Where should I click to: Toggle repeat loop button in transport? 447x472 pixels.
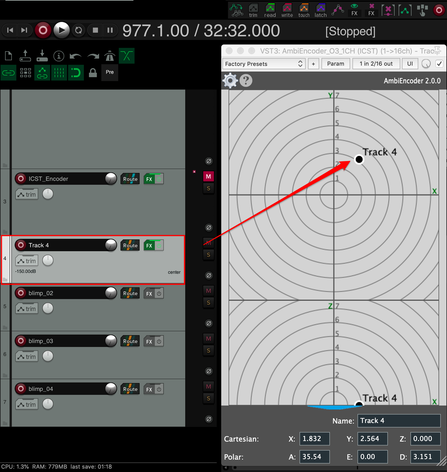click(x=79, y=30)
